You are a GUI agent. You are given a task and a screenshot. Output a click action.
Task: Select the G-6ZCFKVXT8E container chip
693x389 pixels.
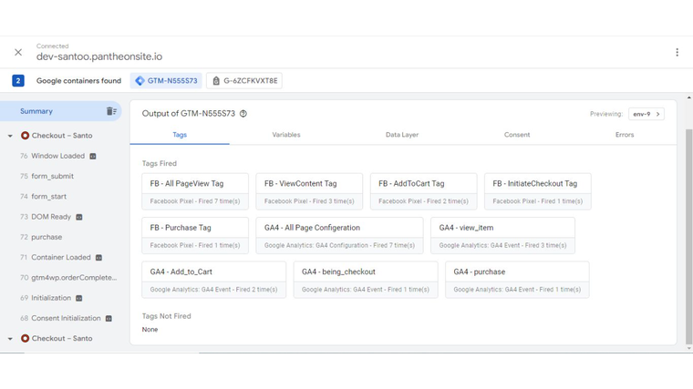point(244,81)
